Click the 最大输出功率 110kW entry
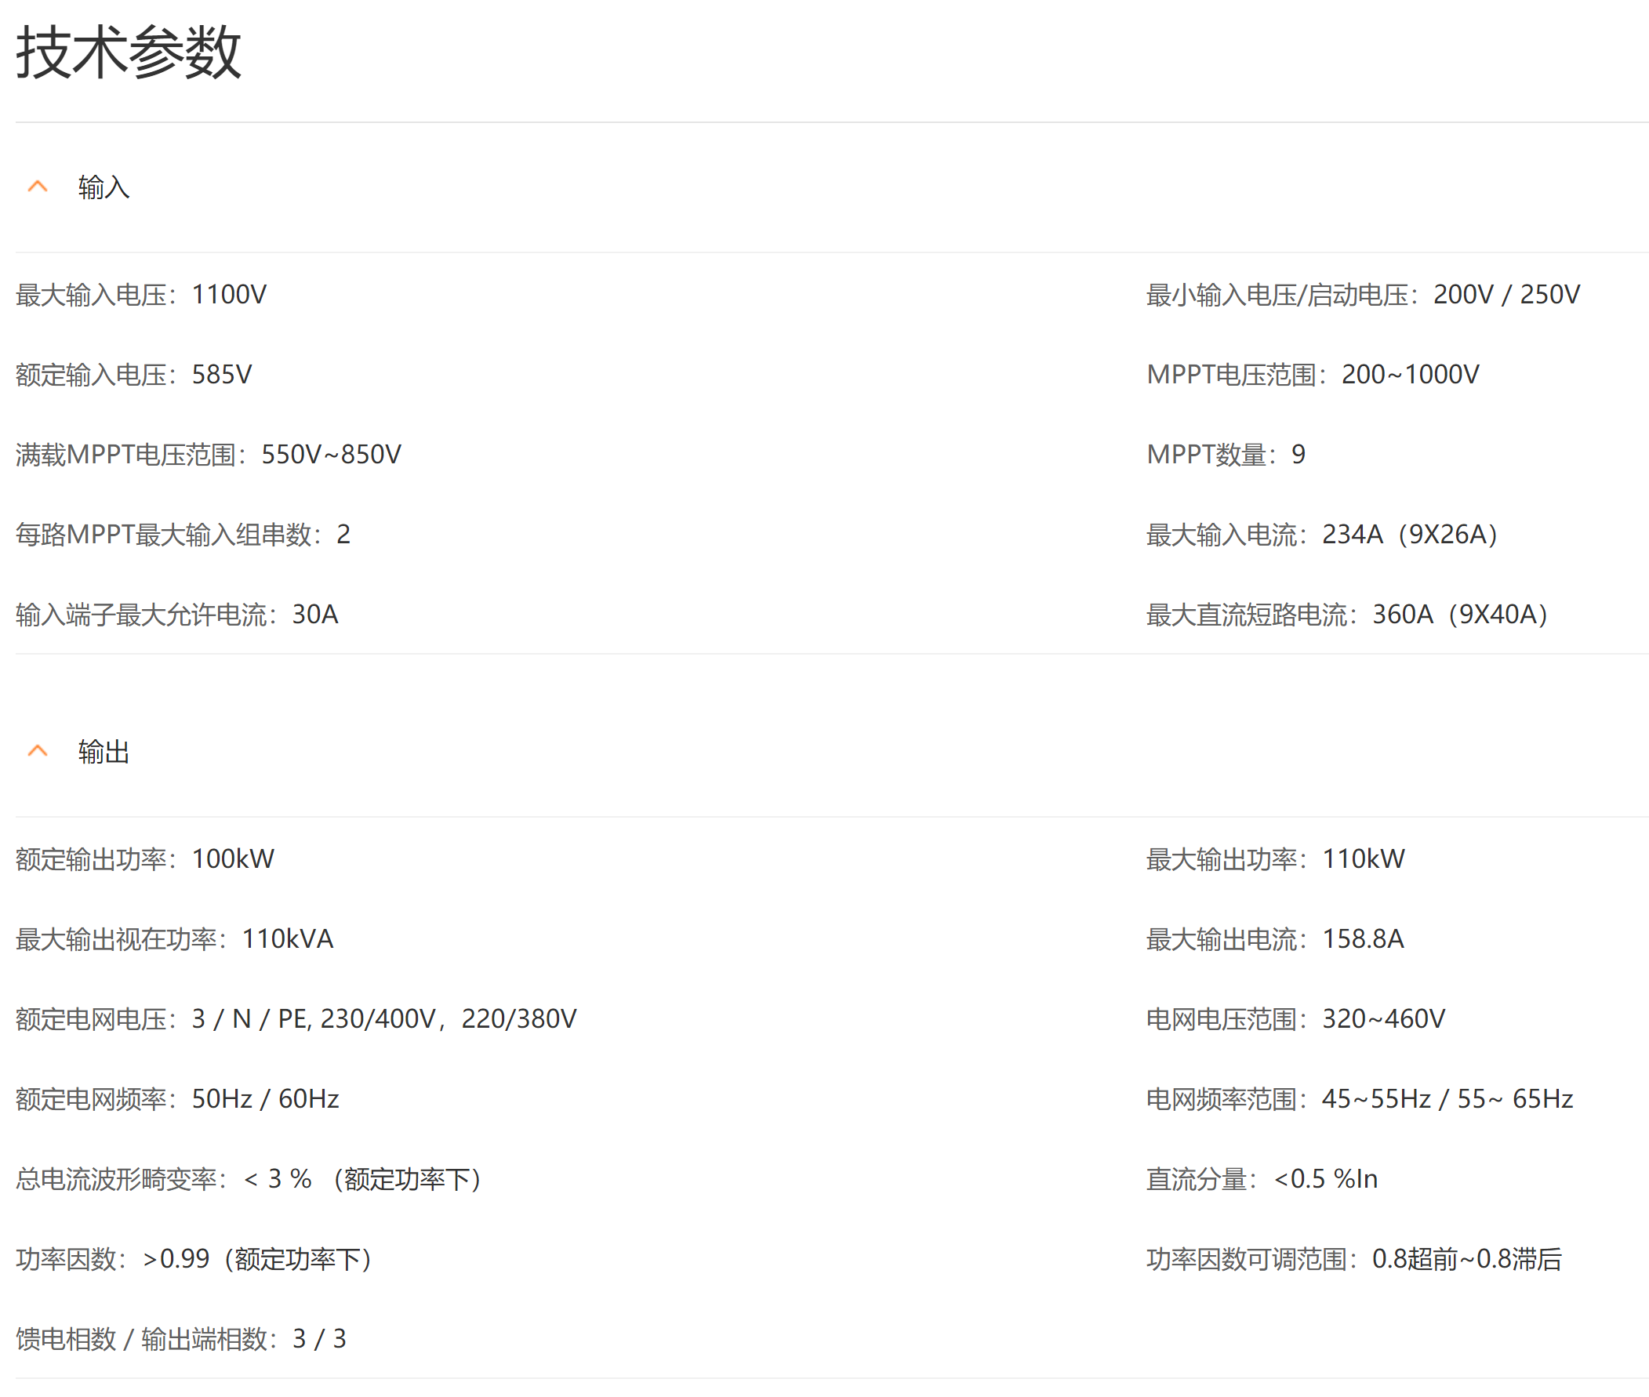1649x1397 pixels. [1274, 859]
